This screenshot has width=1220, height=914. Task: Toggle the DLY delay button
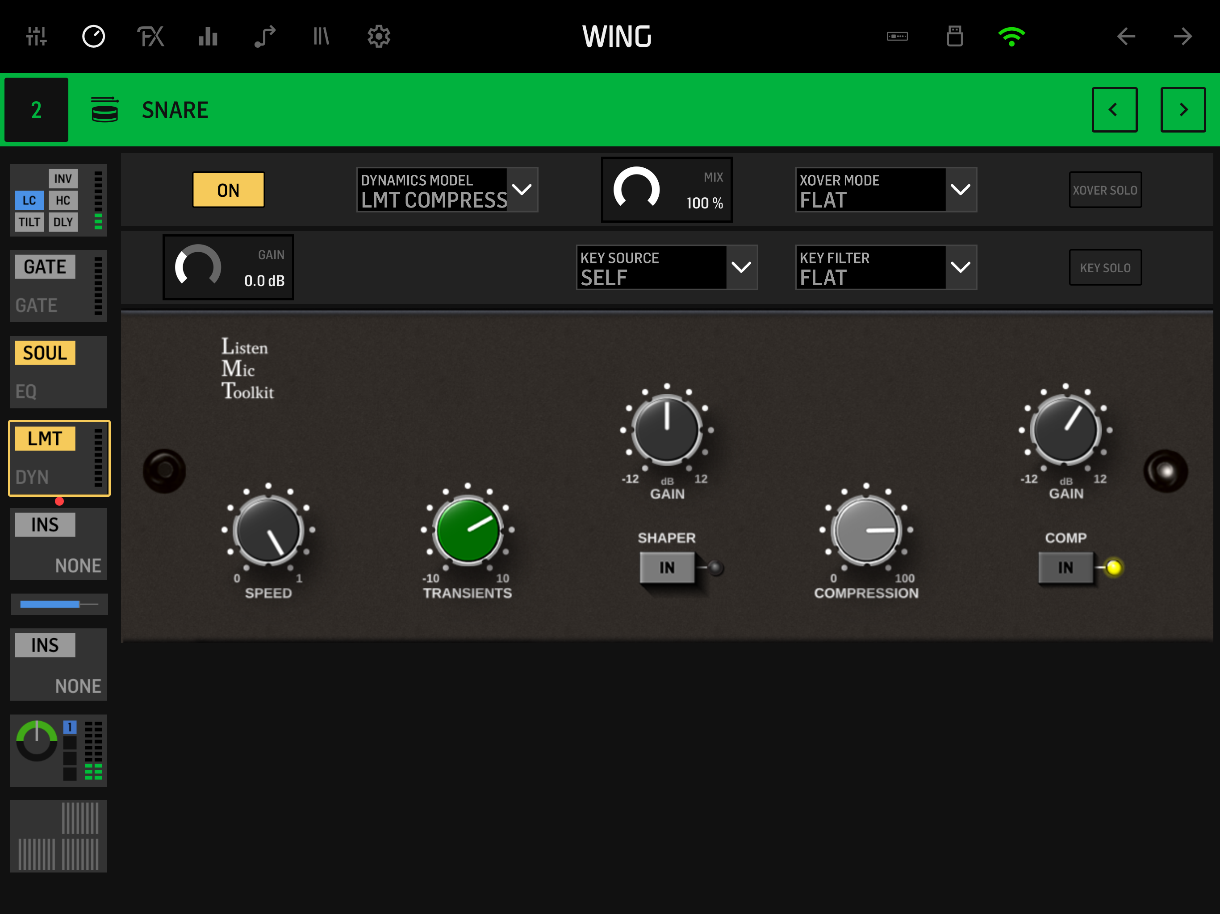(63, 222)
